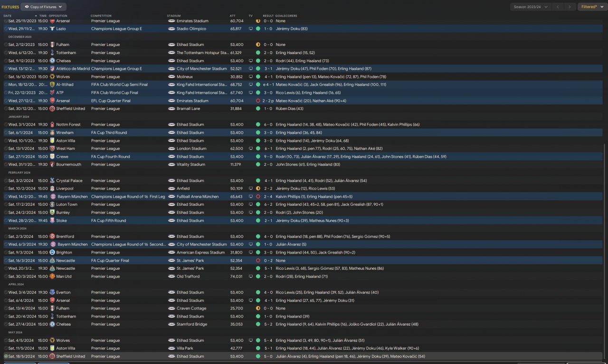The image size is (608, 364).
Task: Click the ATP club badge
Action: (52, 93)
